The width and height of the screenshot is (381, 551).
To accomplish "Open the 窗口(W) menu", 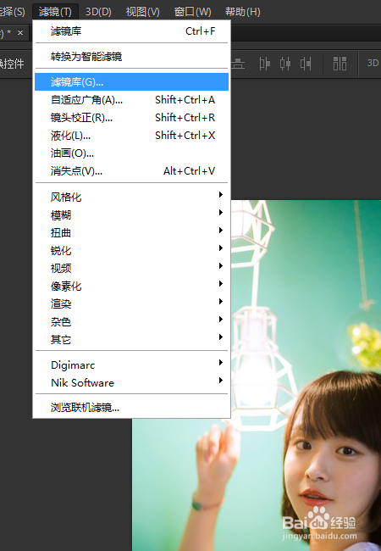I will coord(192,12).
